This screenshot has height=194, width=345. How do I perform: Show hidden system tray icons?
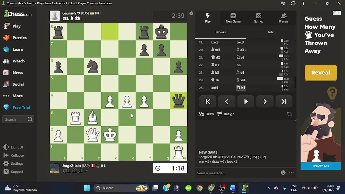(x=268, y=188)
